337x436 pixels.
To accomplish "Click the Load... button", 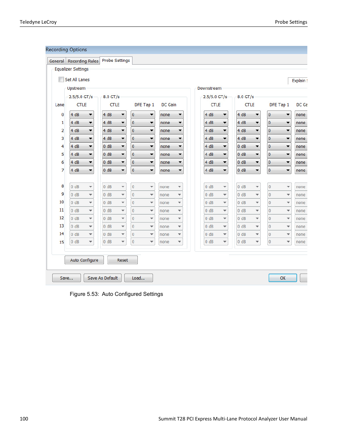I will tap(138, 278).
